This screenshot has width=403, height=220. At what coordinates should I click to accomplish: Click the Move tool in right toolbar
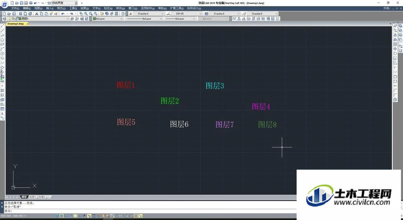tap(395, 49)
